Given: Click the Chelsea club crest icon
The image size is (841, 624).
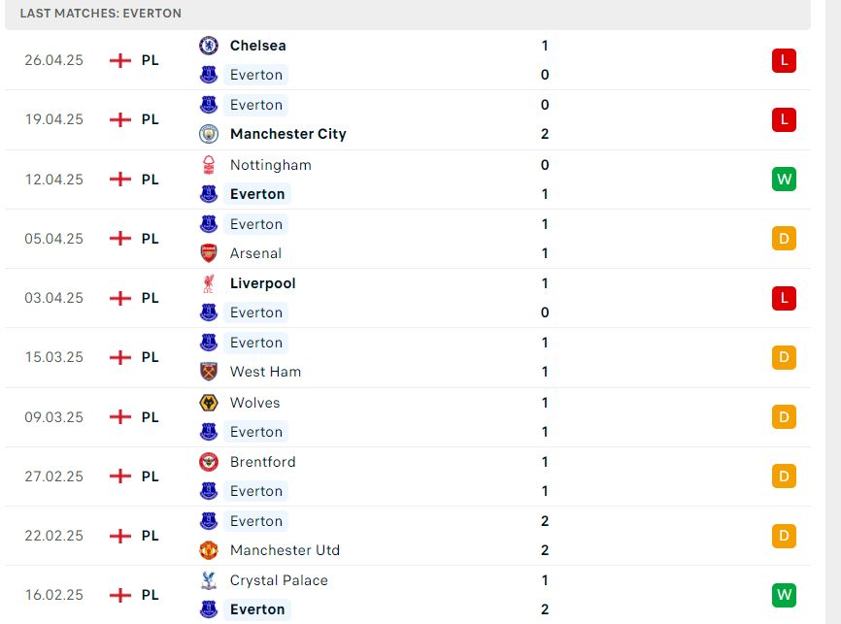Looking at the screenshot, I should coord(209,46).
